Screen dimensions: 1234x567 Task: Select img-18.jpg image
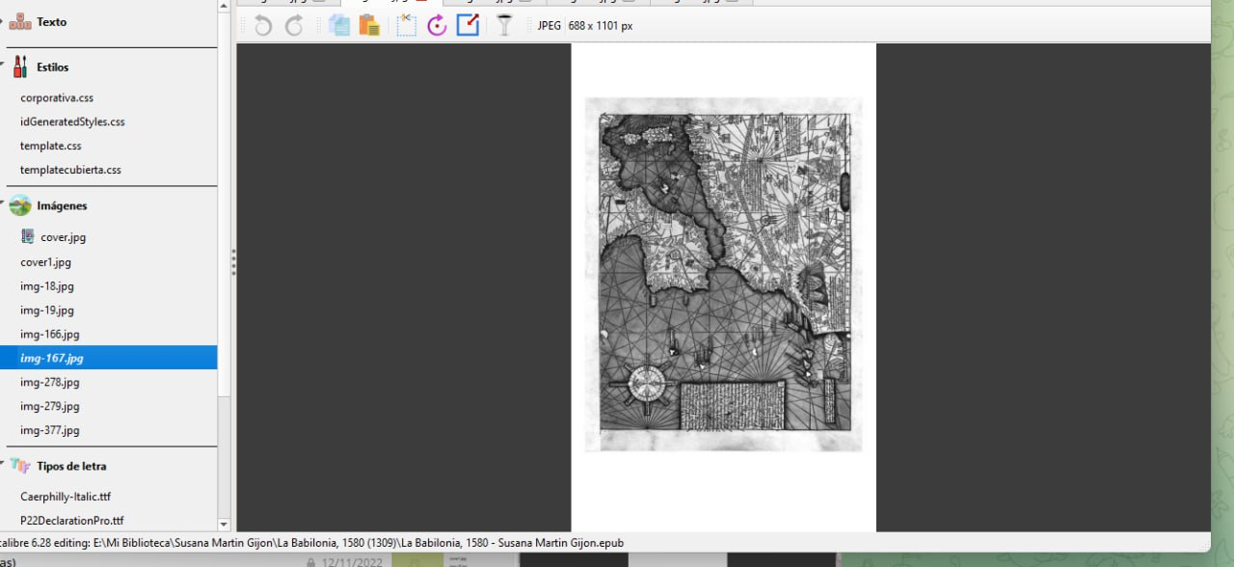click(47, 286)
